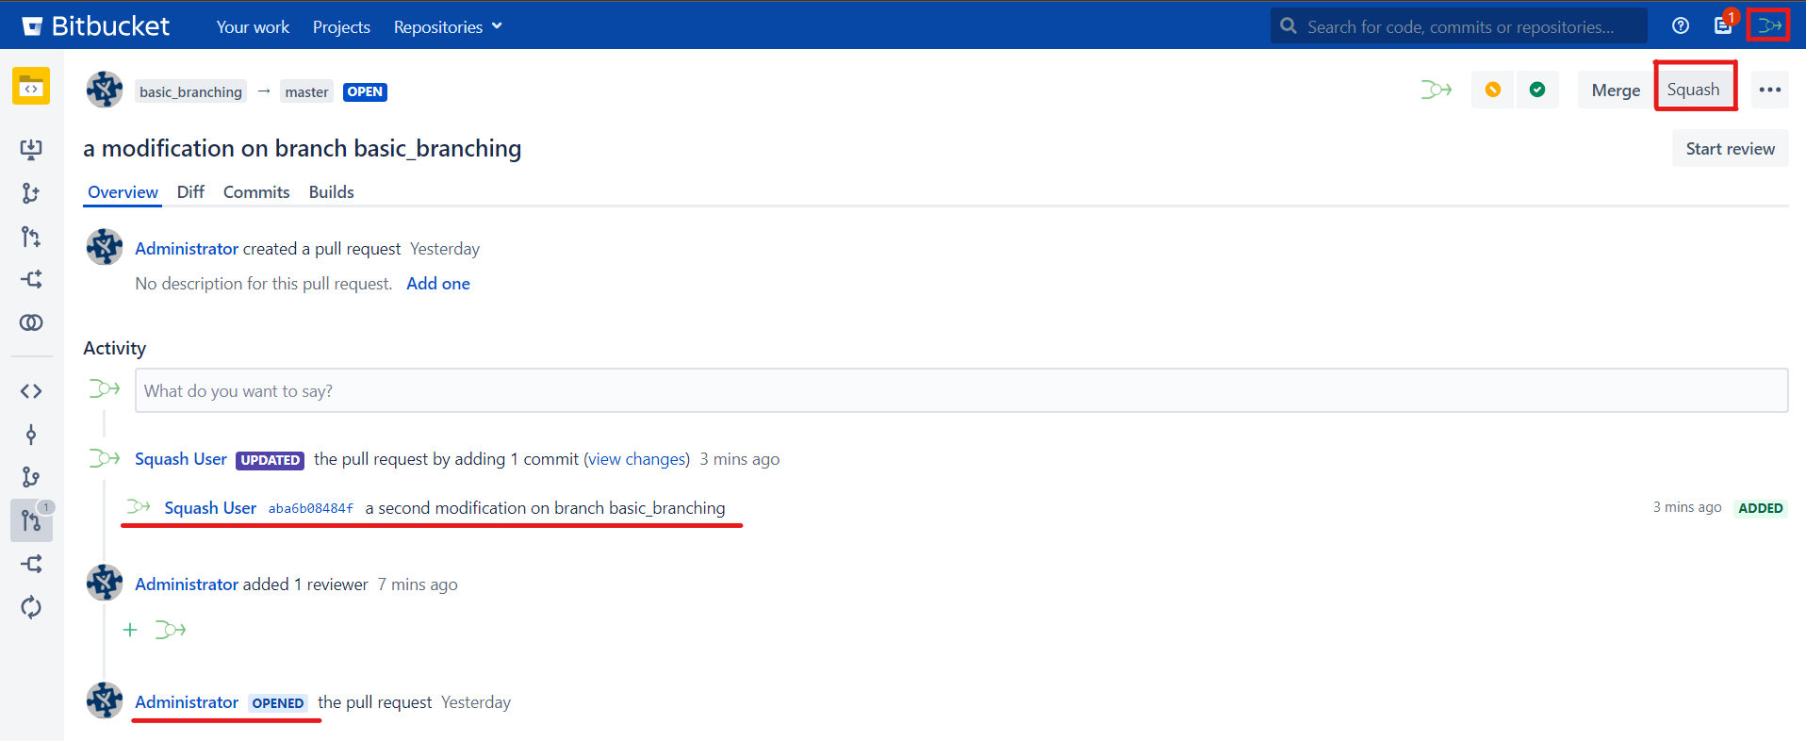The image size is (1806, 741).
Task: Open commit hash aba6b08484f link
Action: pos(311,508)
